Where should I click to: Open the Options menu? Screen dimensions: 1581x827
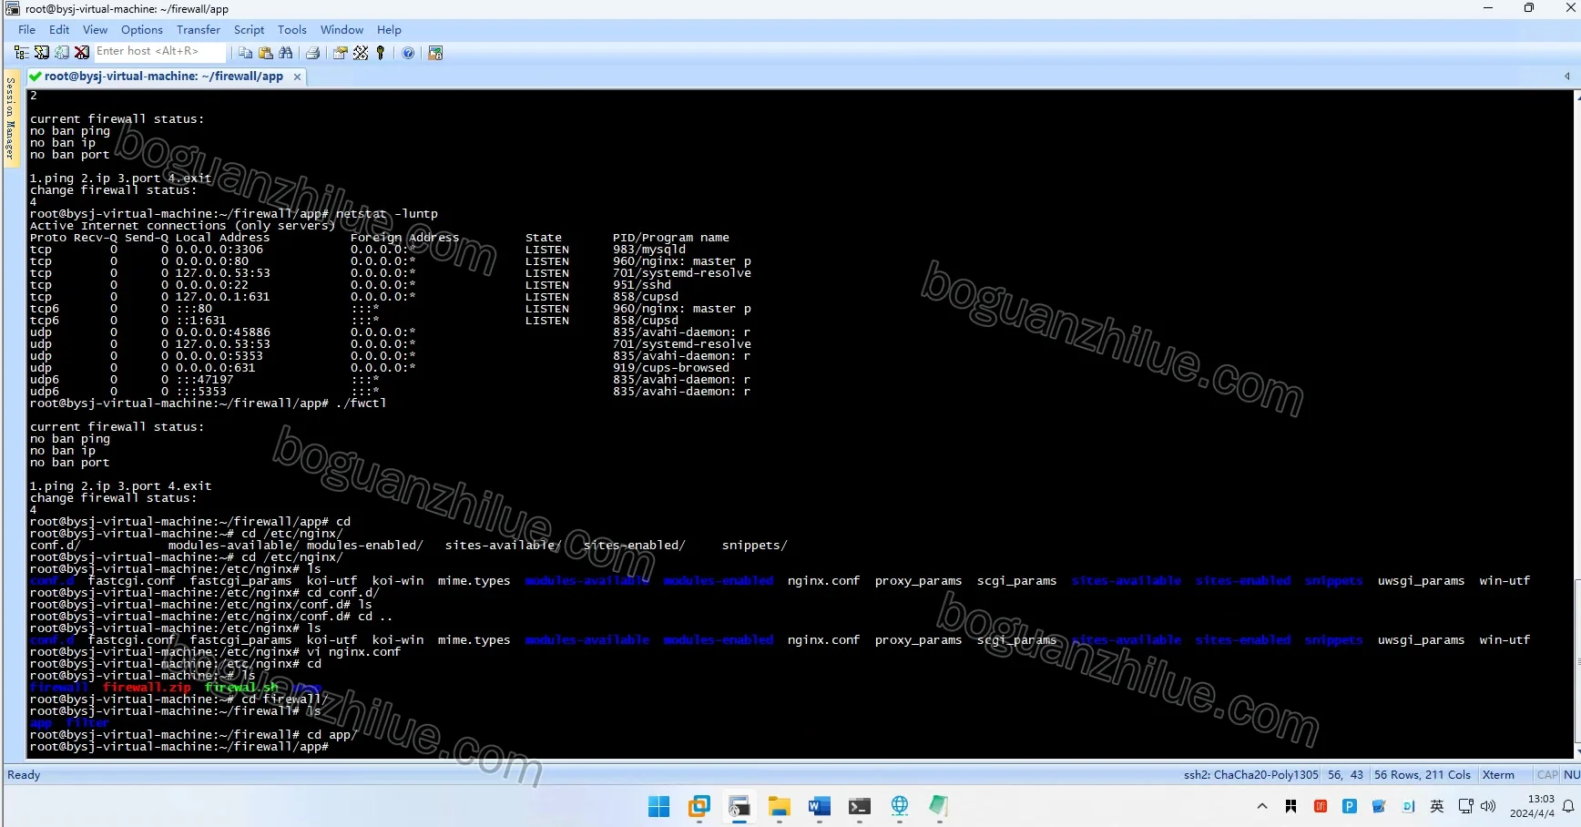(142, 30)
